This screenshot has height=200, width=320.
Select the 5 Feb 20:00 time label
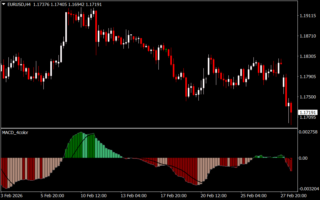[52, 196]
